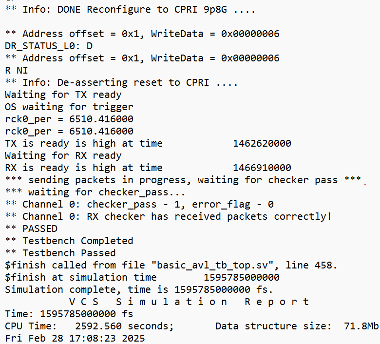
Task: Click the "Testbench Passed" line
Action: coord(60,253)
